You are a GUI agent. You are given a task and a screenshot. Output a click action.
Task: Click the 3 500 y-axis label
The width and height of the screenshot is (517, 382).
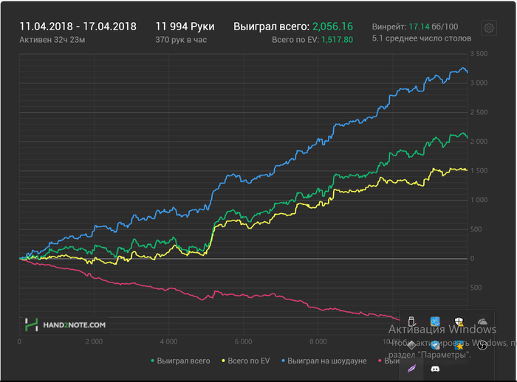479,54
